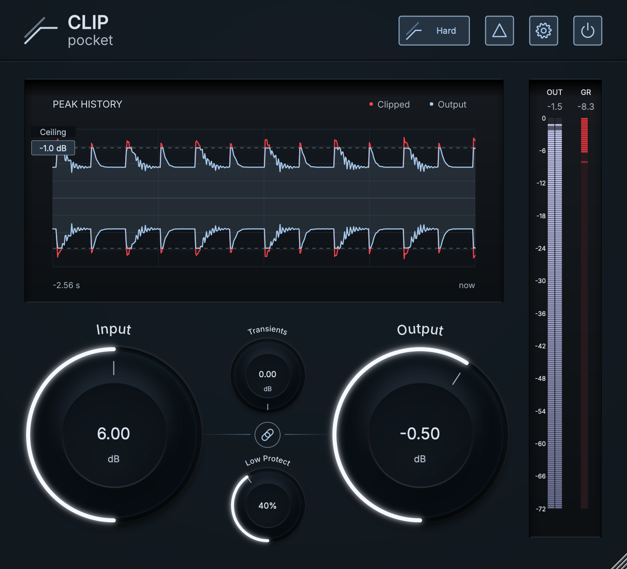Image resolution: width=627 pixels, height=569 pixels.
Task: Click the OUT level meter bar
Action: tap(554, 313)
